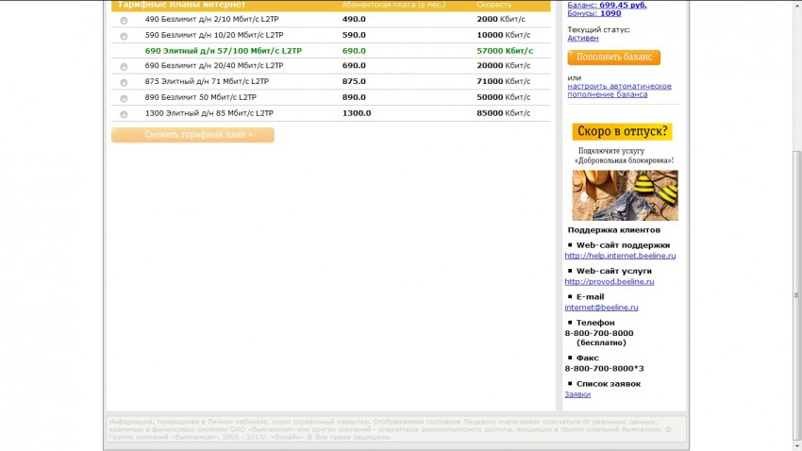Open the 699.45 руб. balance link
Viewport: 802px width, 451px height.
623,5
